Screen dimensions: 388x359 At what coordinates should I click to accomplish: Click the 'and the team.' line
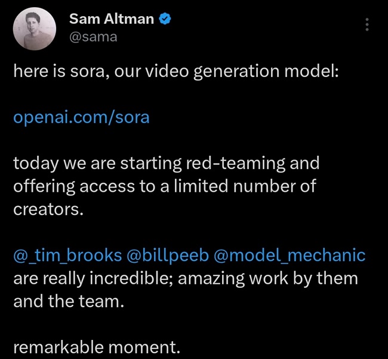coord(68,301)
